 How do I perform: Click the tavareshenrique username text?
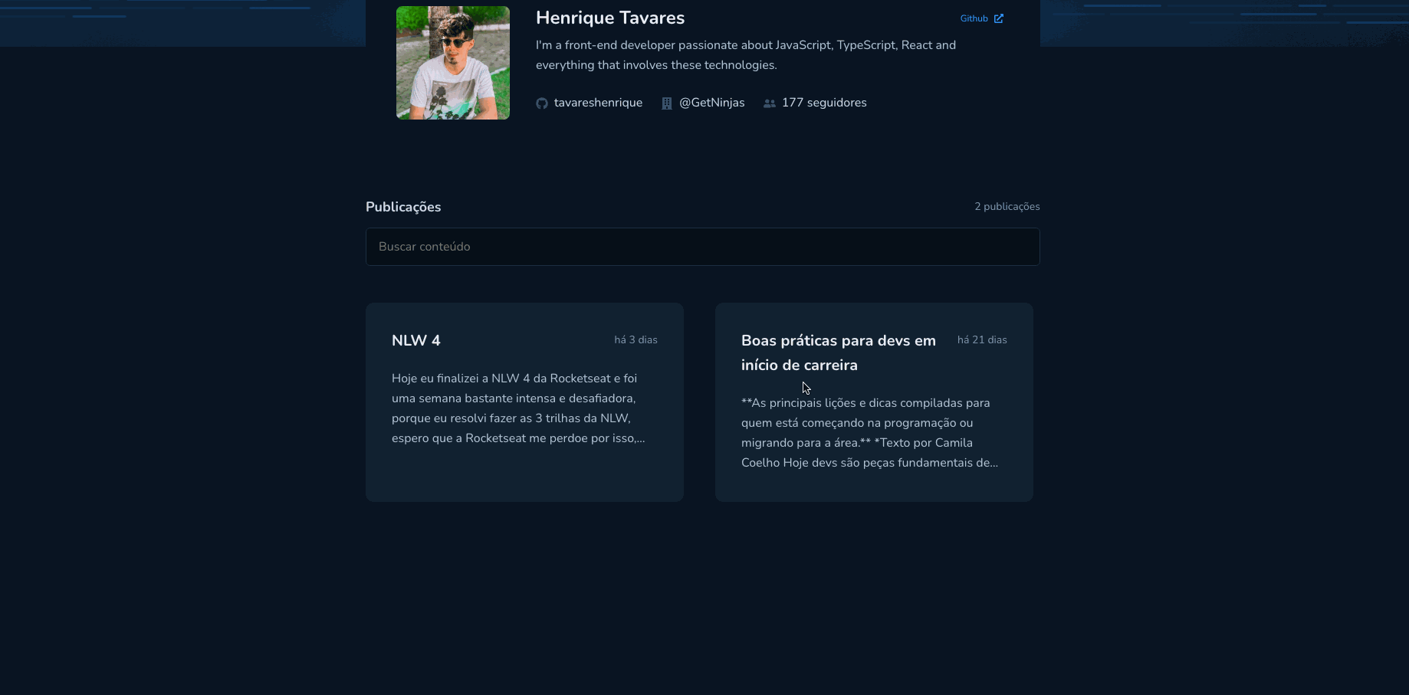[x=598, y=103]
